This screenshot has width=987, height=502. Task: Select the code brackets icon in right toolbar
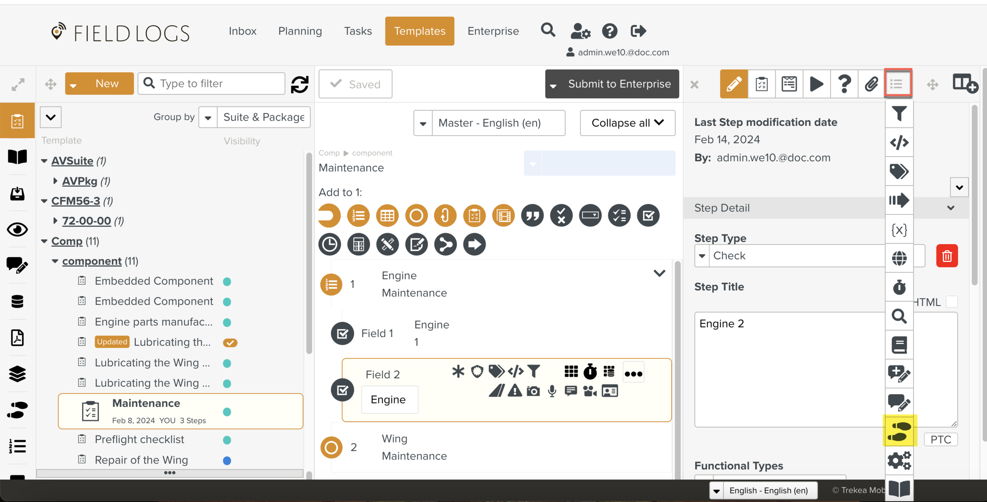pyautogui.click(x=899, y=142)
